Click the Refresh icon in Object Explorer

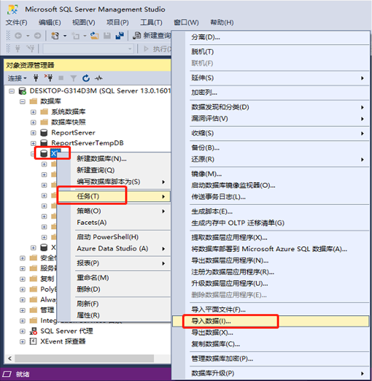[86, 78]
